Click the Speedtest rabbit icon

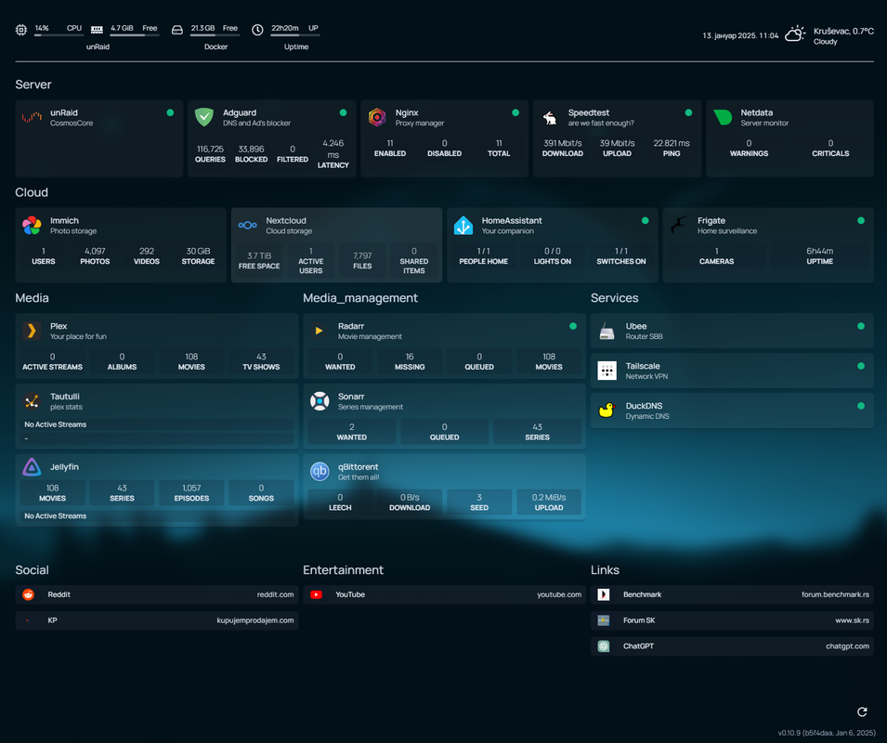coord(550,118)
